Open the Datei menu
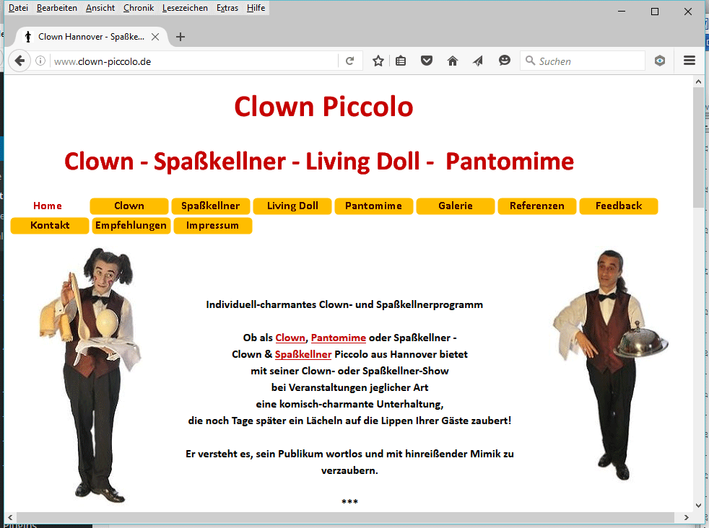709x528 pixels. click(x=18, y=8)
